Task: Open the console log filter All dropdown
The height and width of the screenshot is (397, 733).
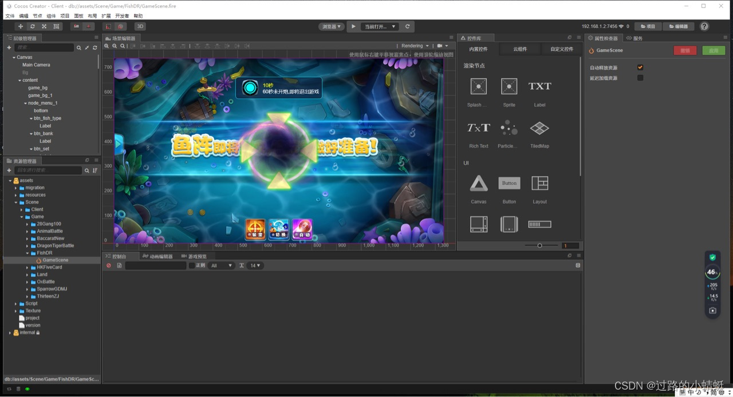Action: [220, 265]
